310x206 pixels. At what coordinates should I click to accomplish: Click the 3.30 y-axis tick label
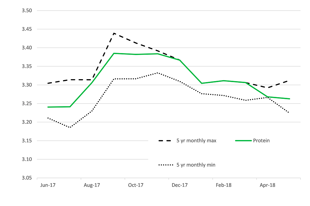(27, 85)
